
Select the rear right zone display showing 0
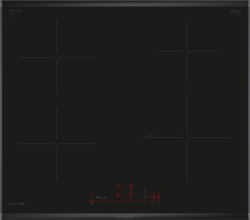(131, 186)
